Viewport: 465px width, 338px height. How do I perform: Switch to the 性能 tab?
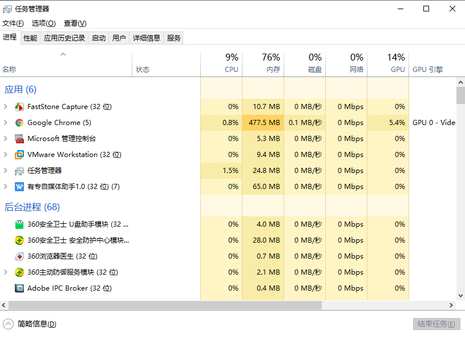pyautogui.click(x=30, y=38)
